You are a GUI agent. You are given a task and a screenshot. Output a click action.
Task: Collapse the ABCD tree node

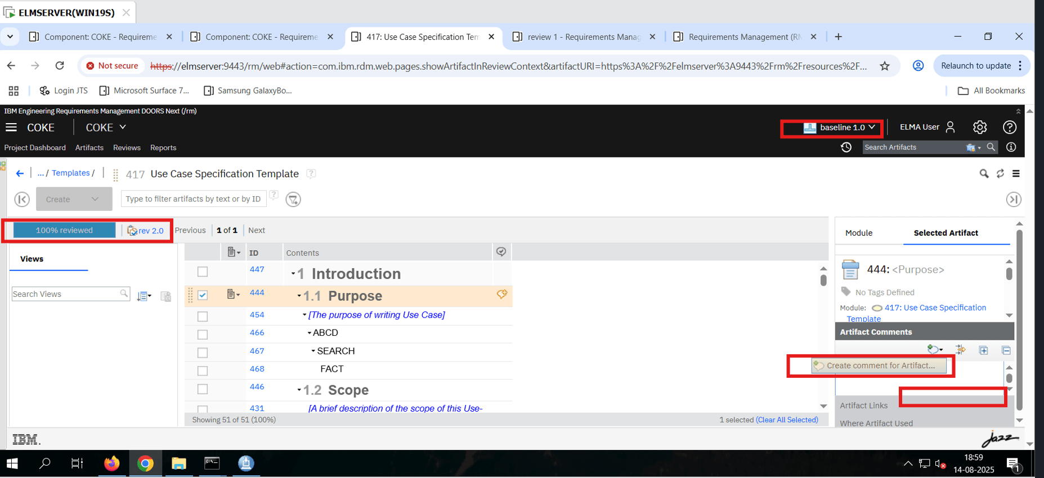coord(310,333)
